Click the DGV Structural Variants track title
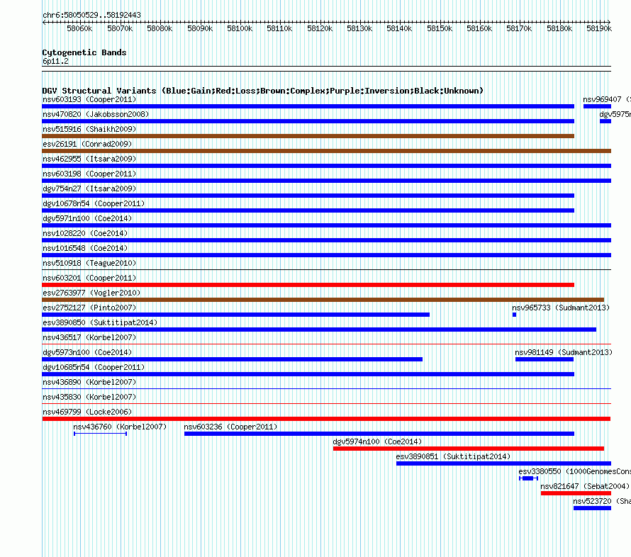The image size is (631, 557). [x=263, y=91]
